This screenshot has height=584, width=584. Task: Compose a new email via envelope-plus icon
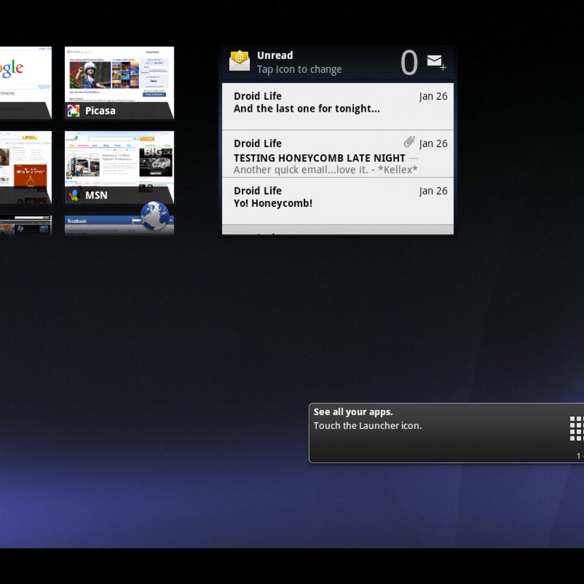tap(436, 62)
